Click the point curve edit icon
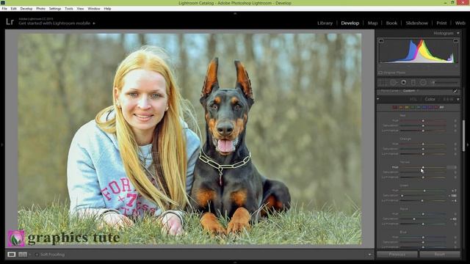This screenshot has height=264, width=470. pos(455,91)
